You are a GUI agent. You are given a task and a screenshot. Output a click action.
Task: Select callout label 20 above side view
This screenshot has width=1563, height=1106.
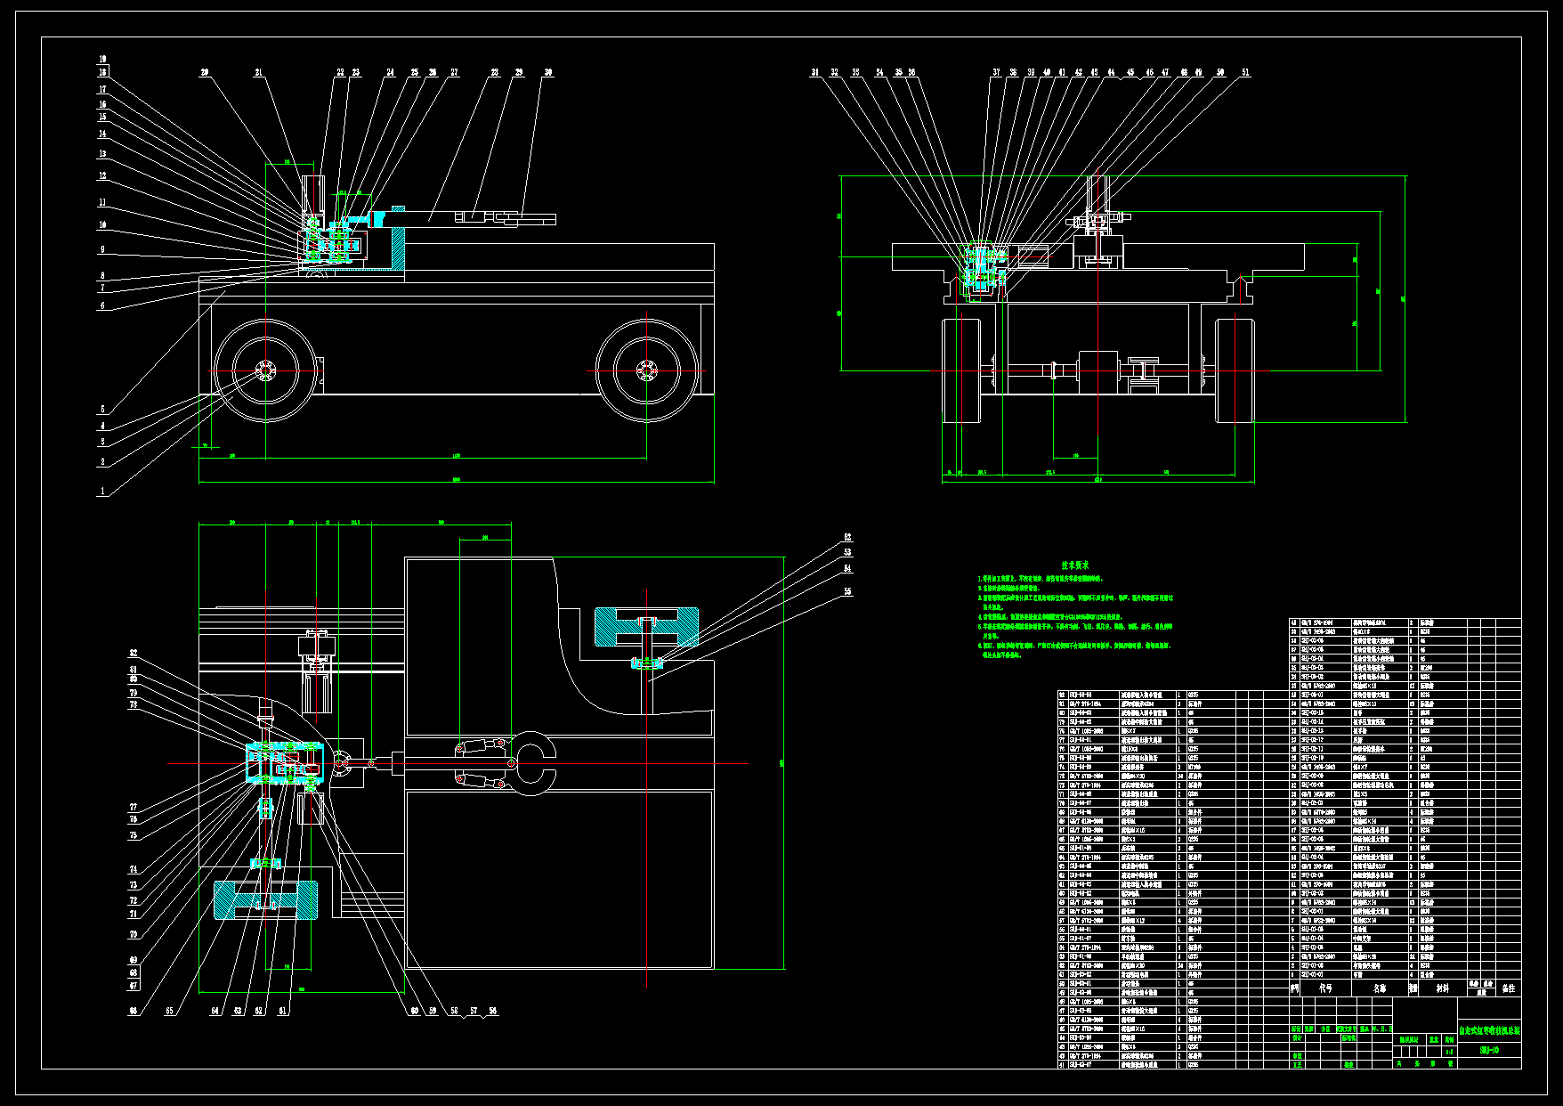pyautogui.click(x=205, y=73)
